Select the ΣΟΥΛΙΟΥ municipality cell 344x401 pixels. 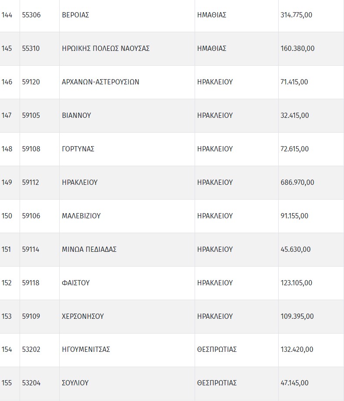click(x=75, y=383)
